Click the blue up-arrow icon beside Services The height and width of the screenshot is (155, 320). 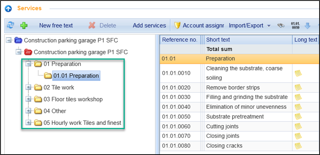[8, 8]
